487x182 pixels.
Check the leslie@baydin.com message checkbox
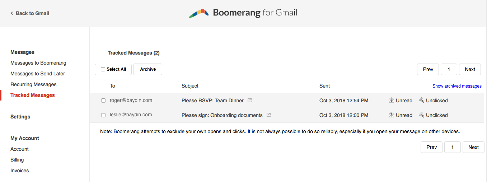(103, 115)
